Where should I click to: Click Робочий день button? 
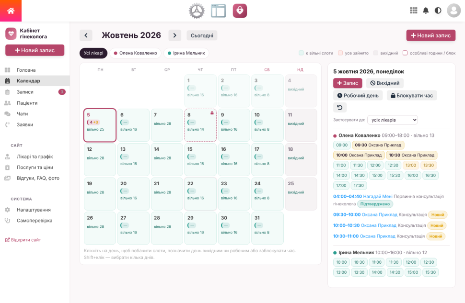coord(358,95)
